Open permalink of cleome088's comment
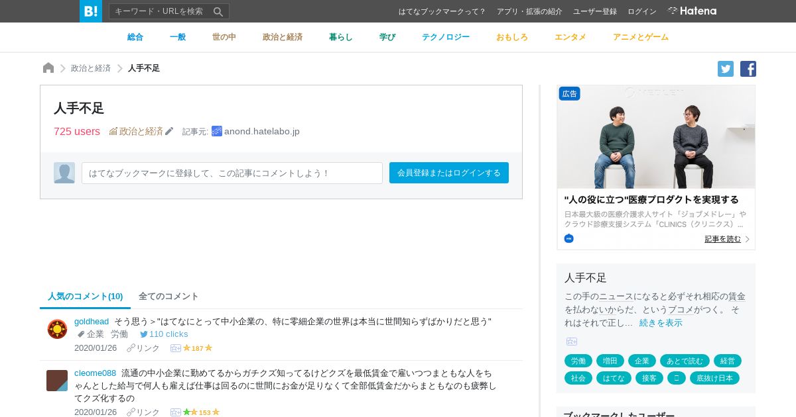This screenshot has width=796, height=417. (143, 412)
